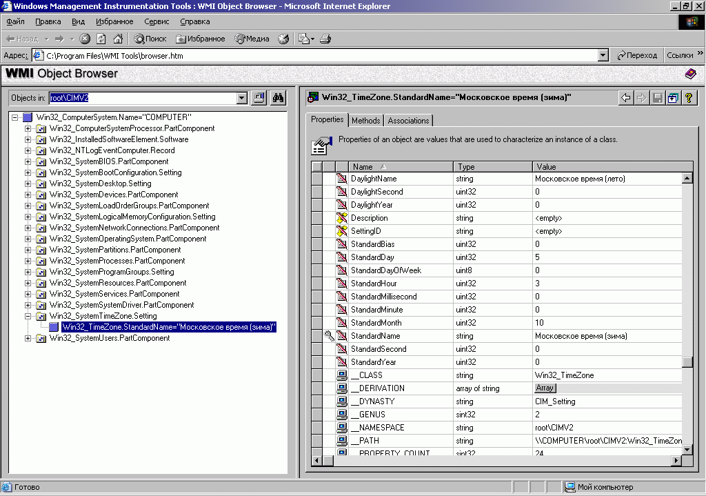706x496 pixels.
Task: Click the properties grid scroll right arrow
Action: click(x=676, y=460)
